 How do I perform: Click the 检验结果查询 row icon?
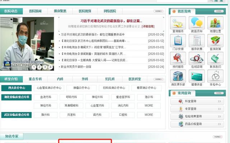[x=181, y=116]
